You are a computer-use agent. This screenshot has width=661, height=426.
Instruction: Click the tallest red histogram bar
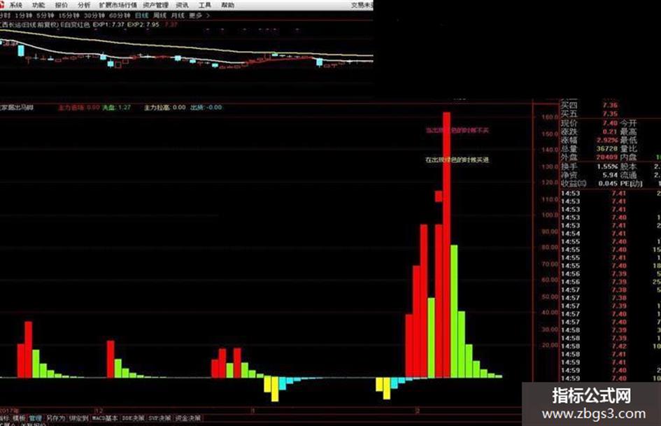(446, 245)
